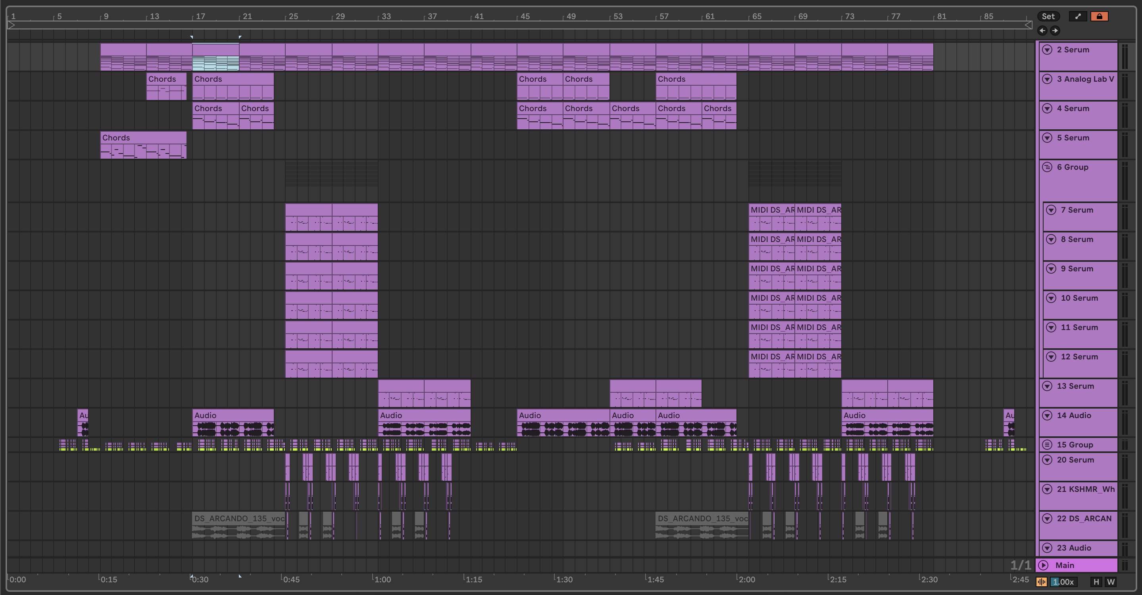Click the orange waveform icon at bottom

point(1041,582)
